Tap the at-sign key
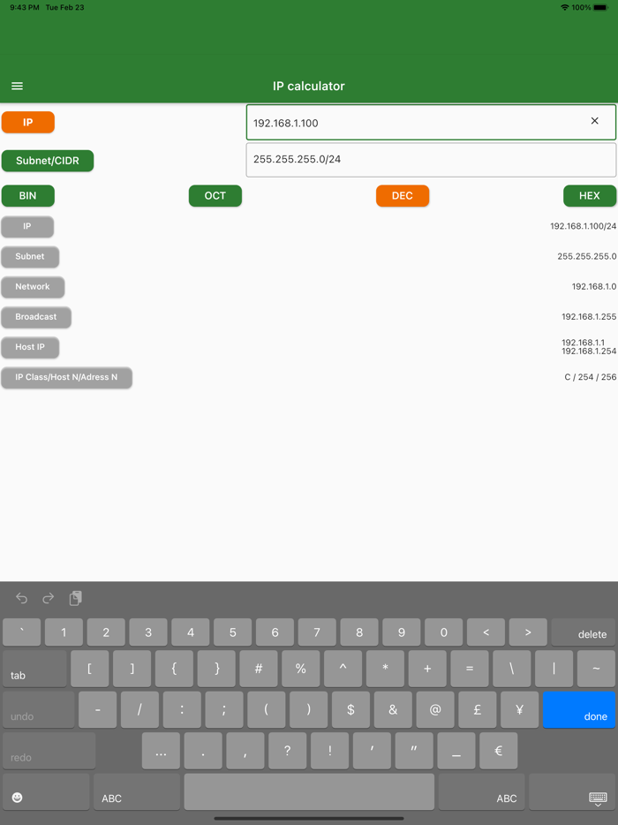 tap(435, 710)
